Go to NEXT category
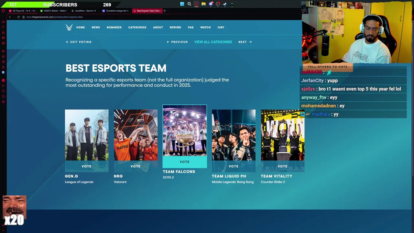 coord(245,42)
